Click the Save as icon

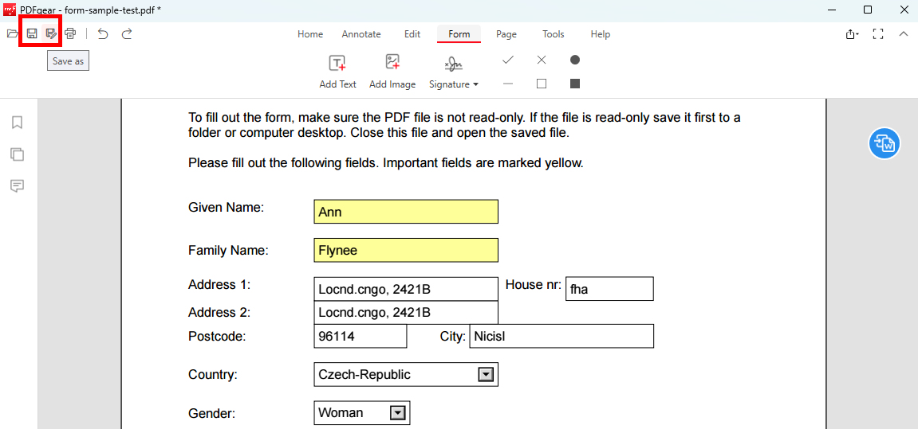click(52, 34)
